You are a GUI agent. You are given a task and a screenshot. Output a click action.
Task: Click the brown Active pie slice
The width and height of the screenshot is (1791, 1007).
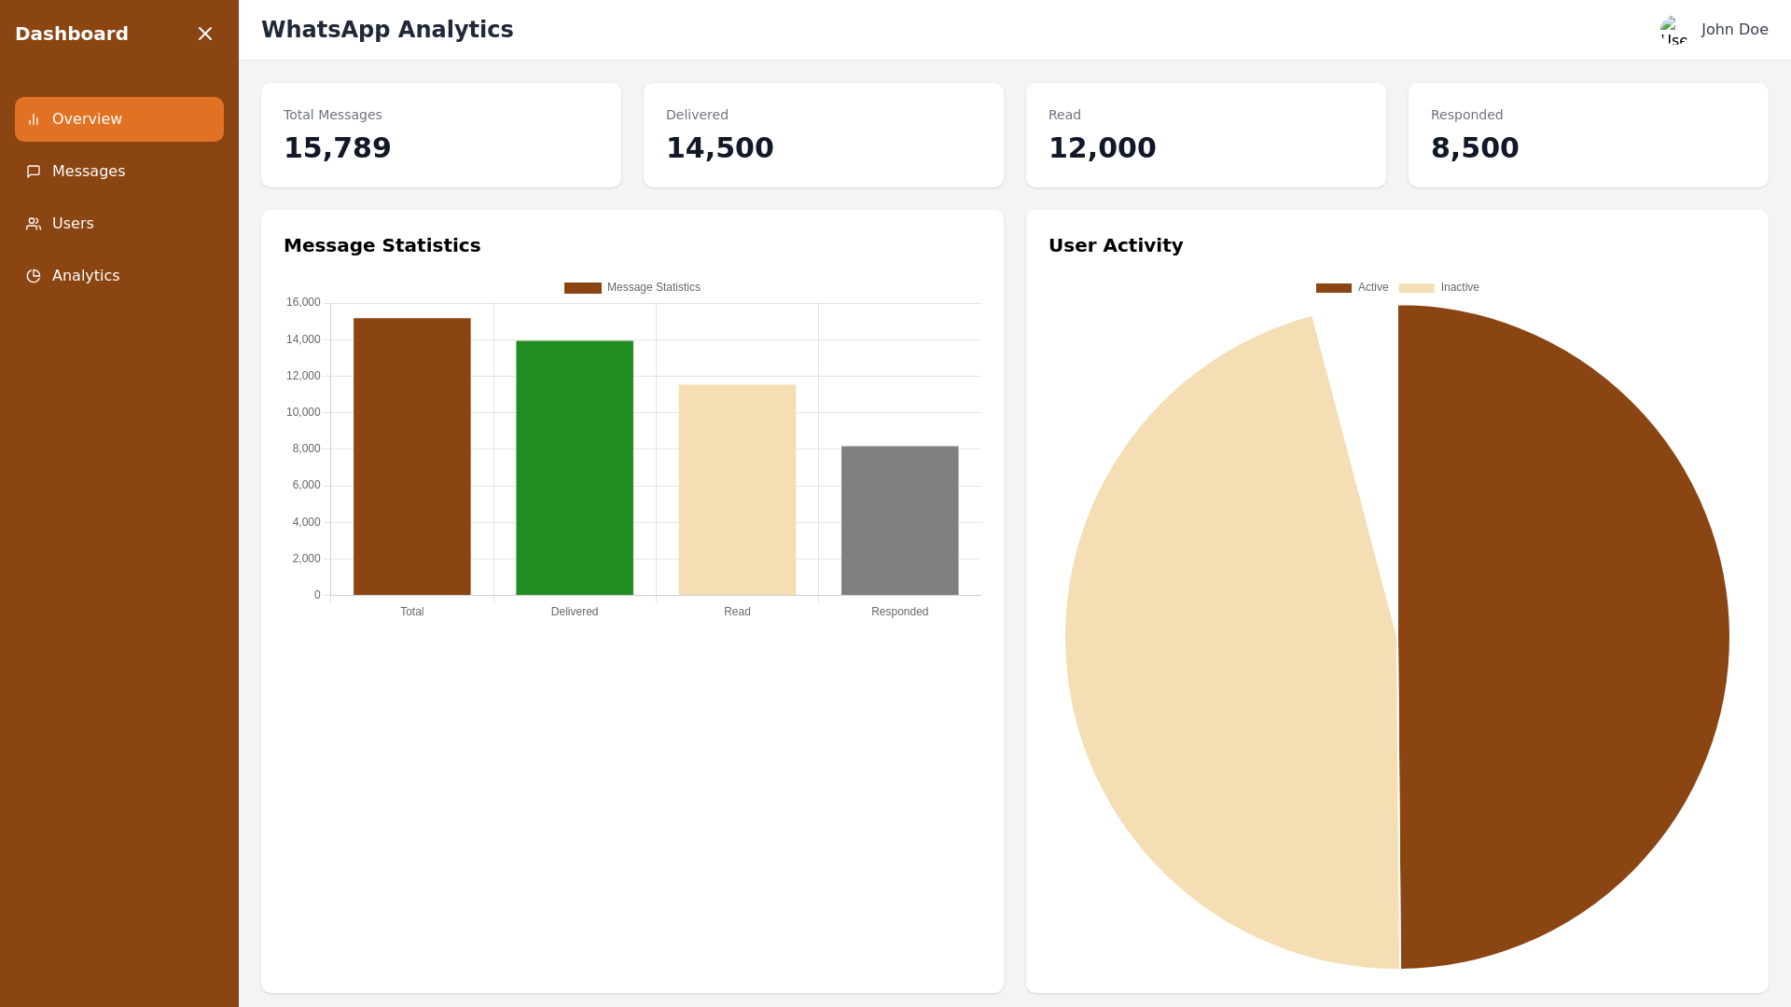[1567, 634]
